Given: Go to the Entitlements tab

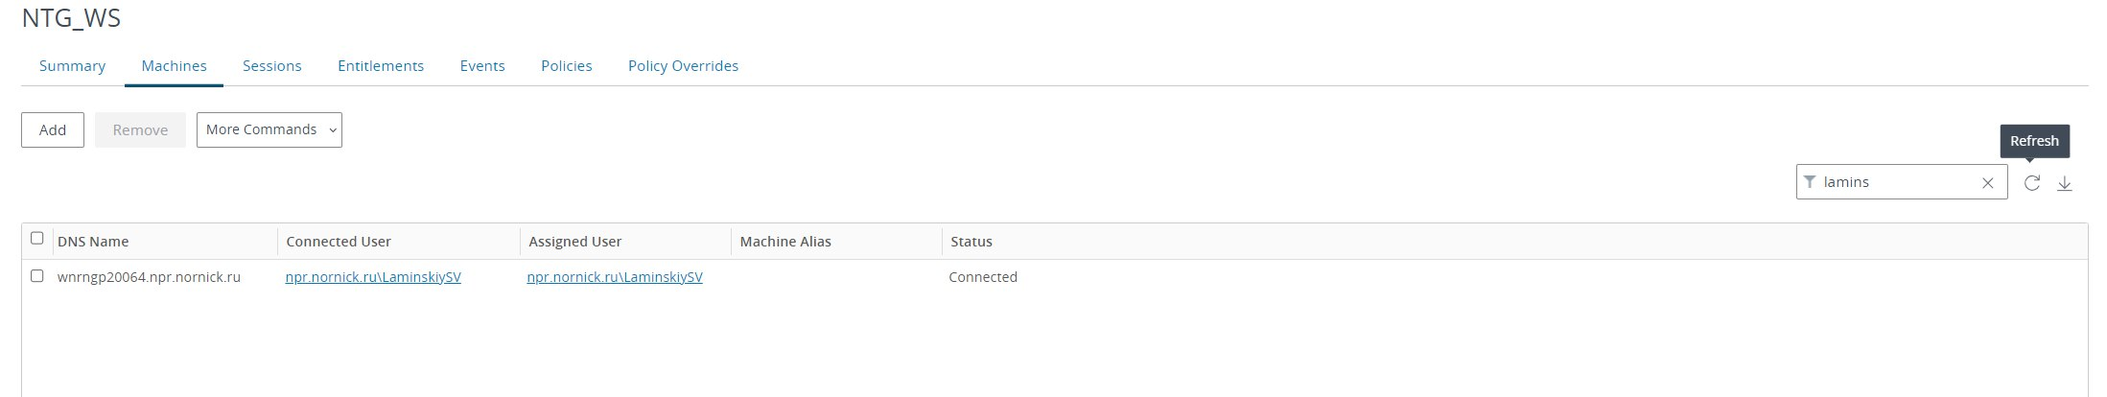Looking at the screenshot, I should click(x=381, y=66).
